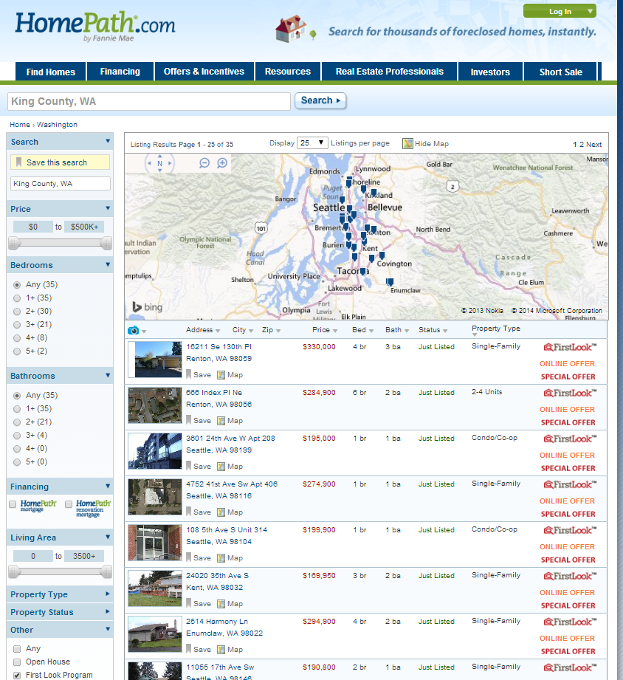Show map for 666 Index Pl Ne
Viewport: 623px width, 680px height.
point(230,421)
